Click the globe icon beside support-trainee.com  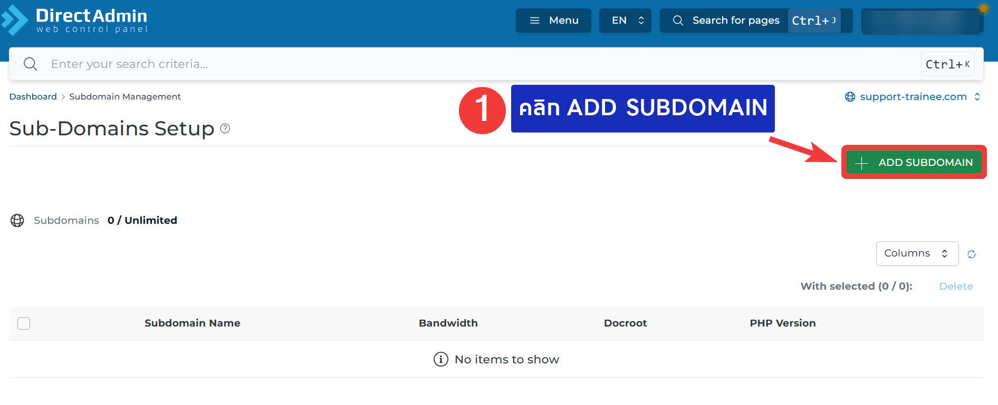pyautogui.click(x=850, y=97)
